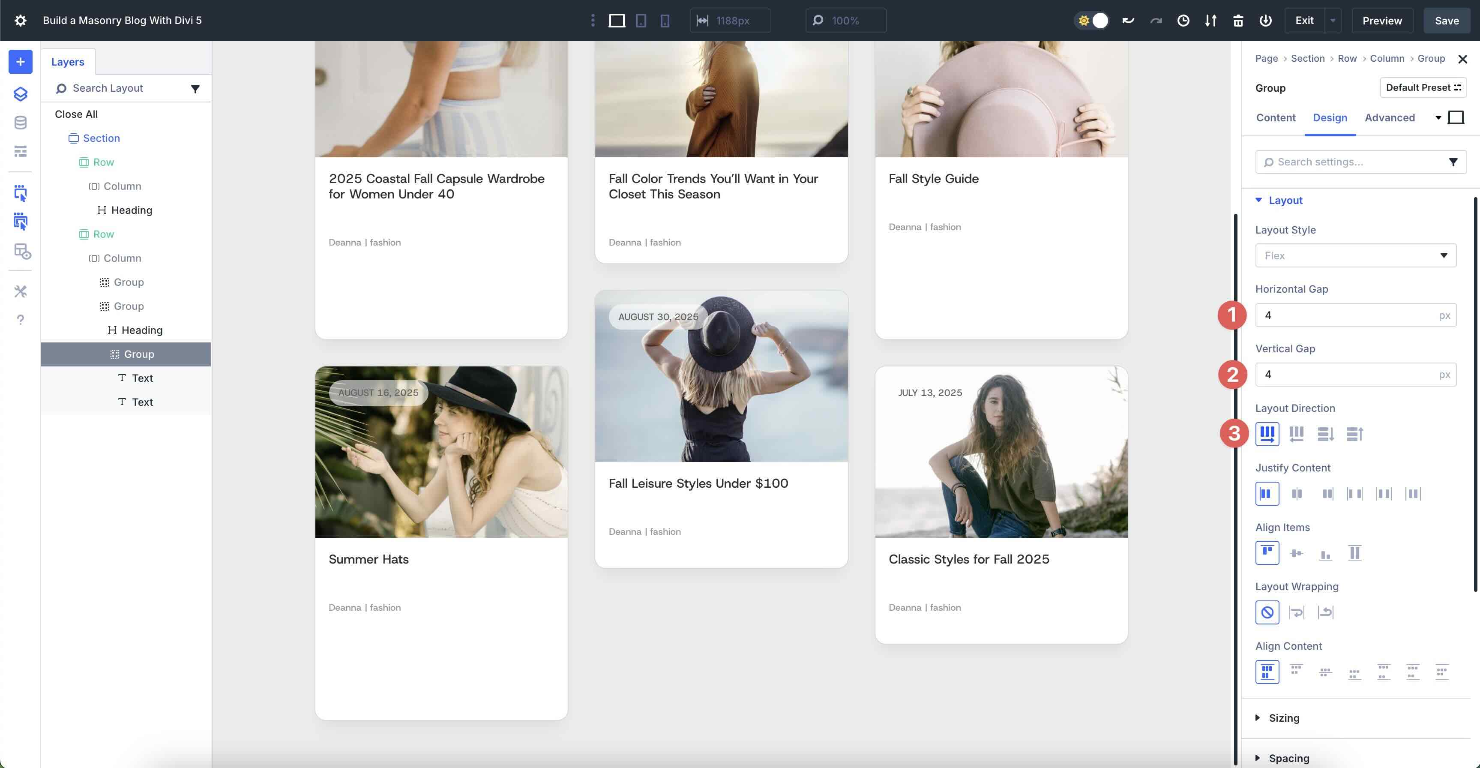Undo the last change
1480x768 pixels.
point(1128,20)
